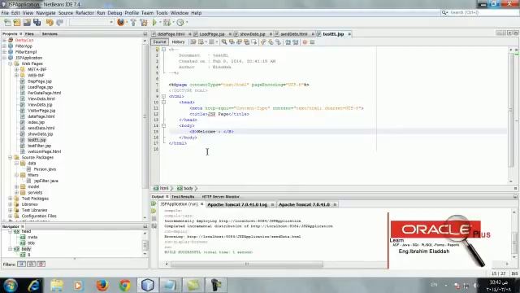This screenshot has height=293, width=520.
Task: Click the Build Project hammer icon
Action: click(133, 22)
